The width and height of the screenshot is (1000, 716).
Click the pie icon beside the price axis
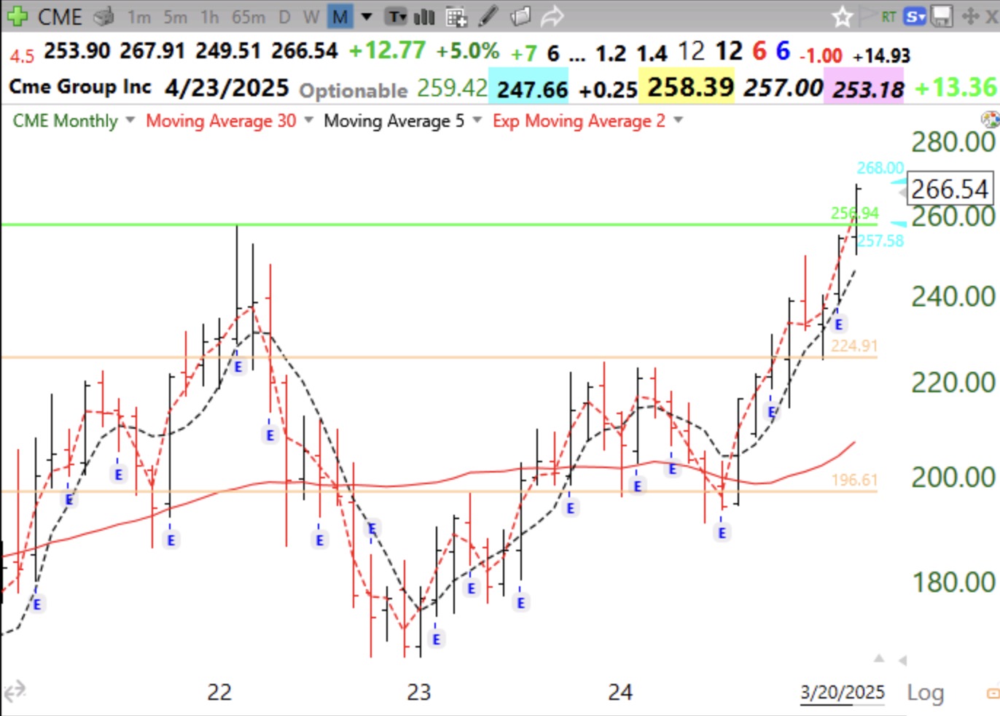click(991, 120)
